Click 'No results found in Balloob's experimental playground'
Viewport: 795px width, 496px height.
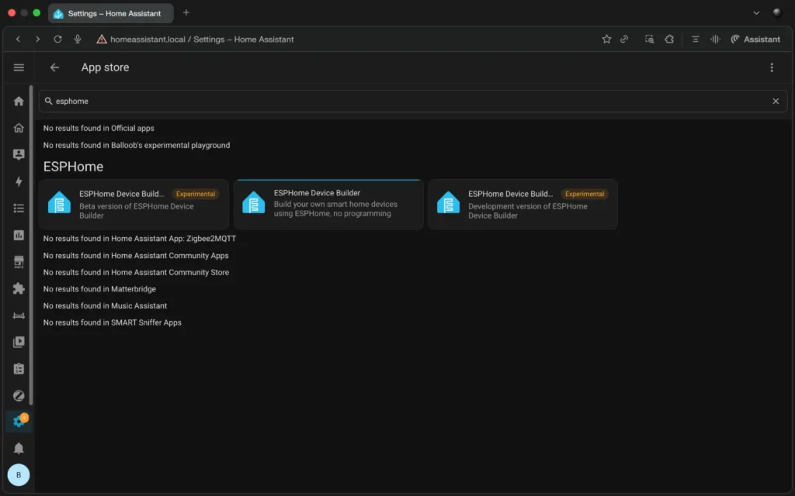137,145
